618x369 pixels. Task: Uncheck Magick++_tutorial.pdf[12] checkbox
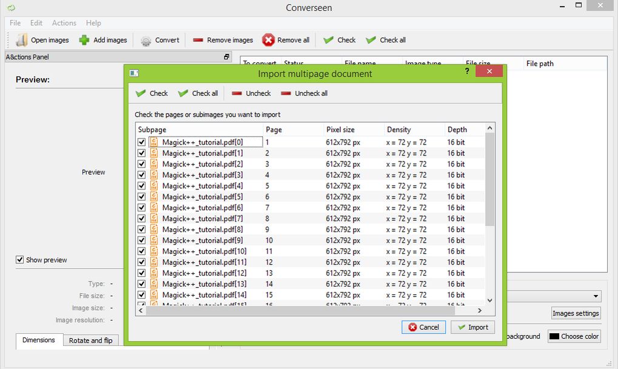click(141, 273)
